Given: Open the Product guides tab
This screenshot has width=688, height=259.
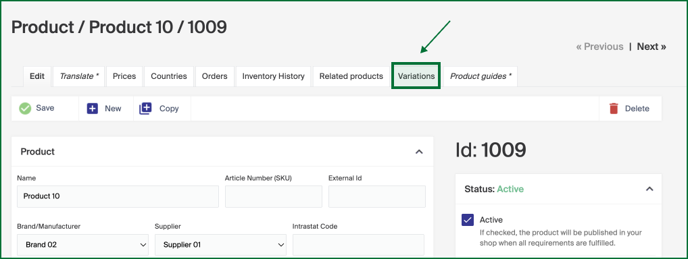Looking at the screenshot, I should pos(481,76).
